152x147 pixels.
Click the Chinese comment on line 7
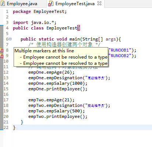pos(64,45)
